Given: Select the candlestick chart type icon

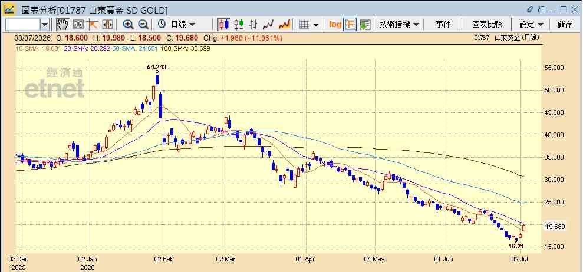Looking at the screenshot, I should click(224, 25).
